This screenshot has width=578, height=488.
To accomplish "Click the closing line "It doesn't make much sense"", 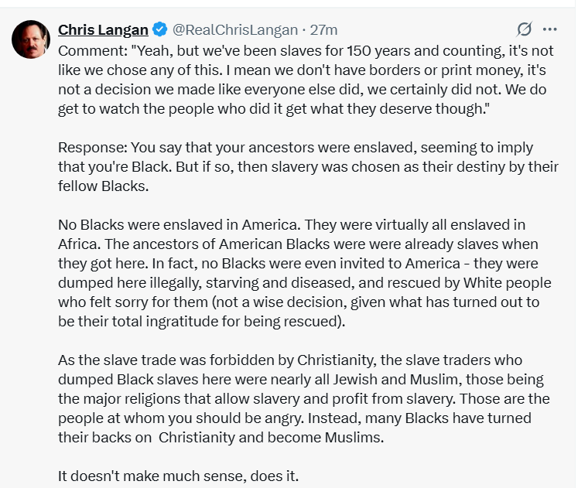I will pyautogui.click(x=178, y=476).
